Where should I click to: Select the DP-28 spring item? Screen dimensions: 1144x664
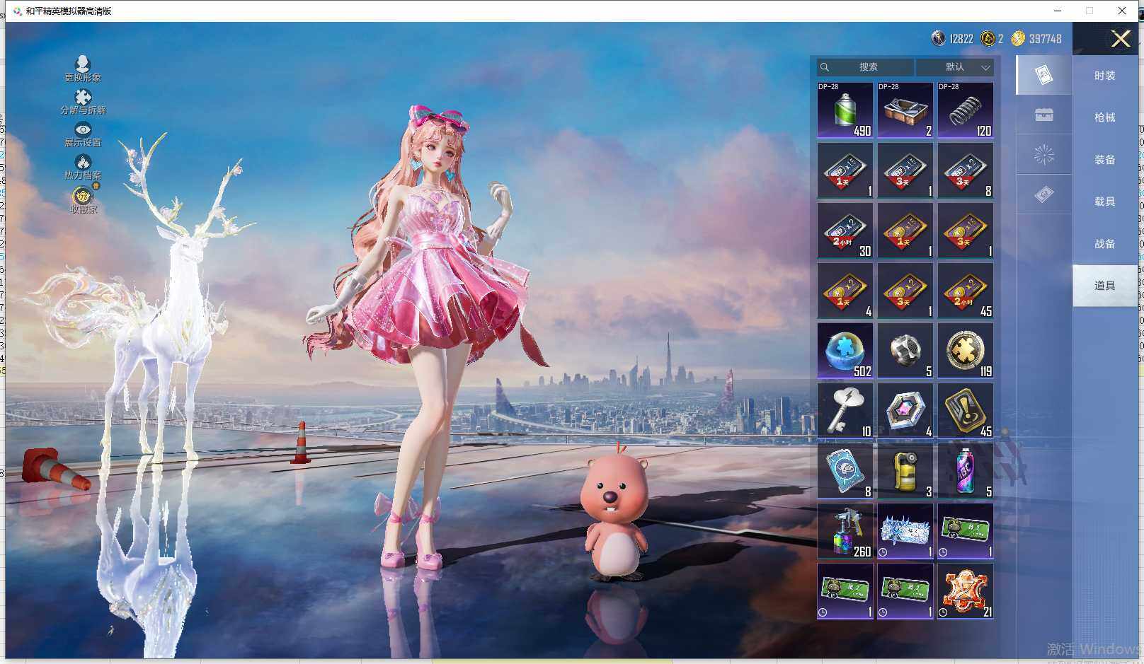click(966, 110)
